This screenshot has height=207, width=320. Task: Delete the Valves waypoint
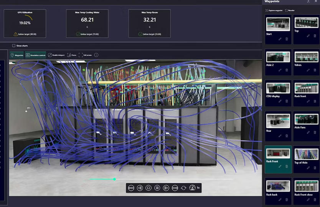315,70
